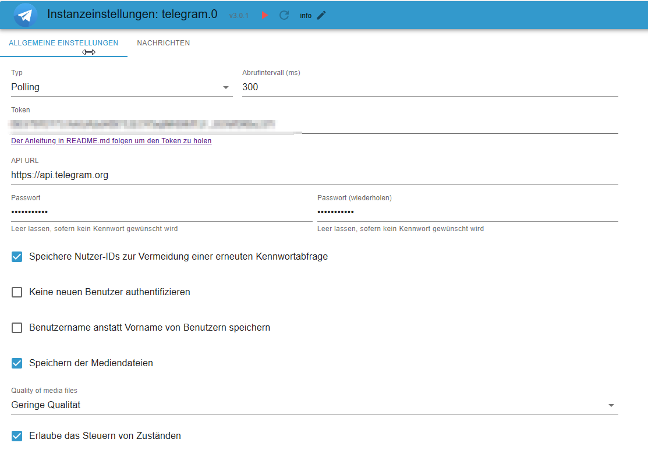Select the API URL input field
The width and height of the screenshot is (648, 457).
[314, 175]
